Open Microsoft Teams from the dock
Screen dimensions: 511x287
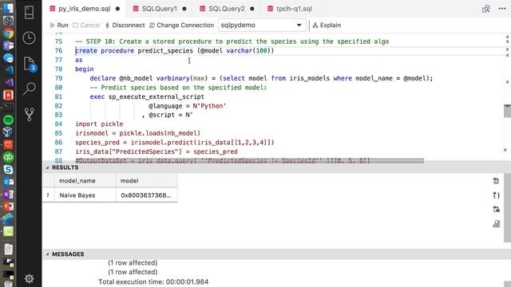(x=8, y=45)
